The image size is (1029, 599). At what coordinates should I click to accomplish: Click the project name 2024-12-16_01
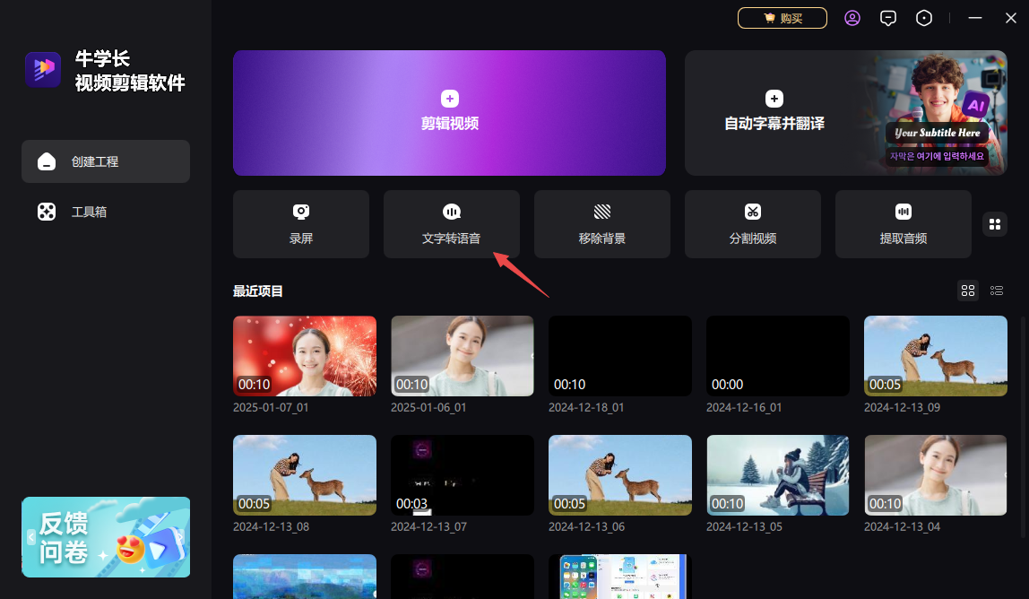click(744, 407)
